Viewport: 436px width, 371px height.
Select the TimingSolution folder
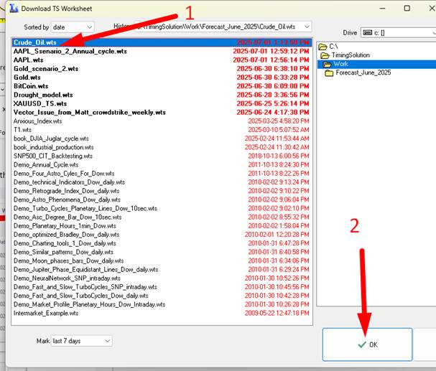coord(351,55)
